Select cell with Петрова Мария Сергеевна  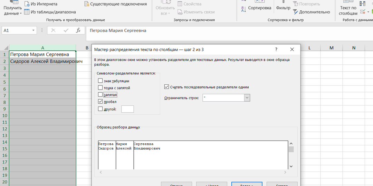pyautogui.click(x=42, y=54)
